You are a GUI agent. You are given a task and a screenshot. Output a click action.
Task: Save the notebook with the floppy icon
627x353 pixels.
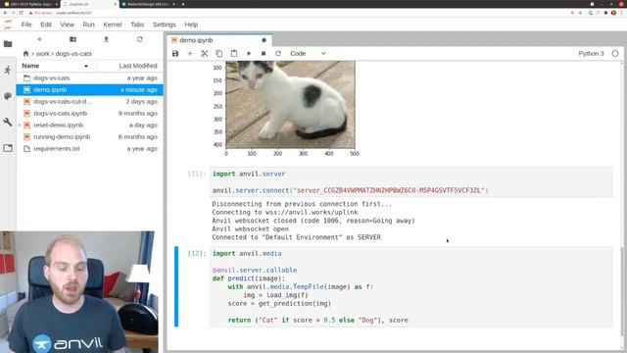tap(175, 53)
